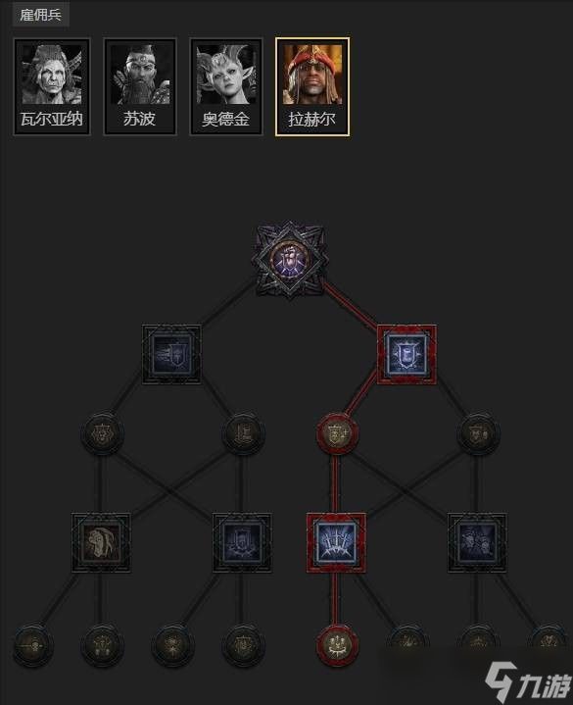The image size is (573, 705).
Task: Select the 拉赫尔 mercenary portrait
Action: (312, 86)
